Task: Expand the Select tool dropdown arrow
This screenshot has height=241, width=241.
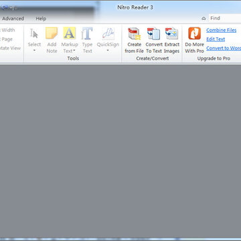Action: coord(34,51)
